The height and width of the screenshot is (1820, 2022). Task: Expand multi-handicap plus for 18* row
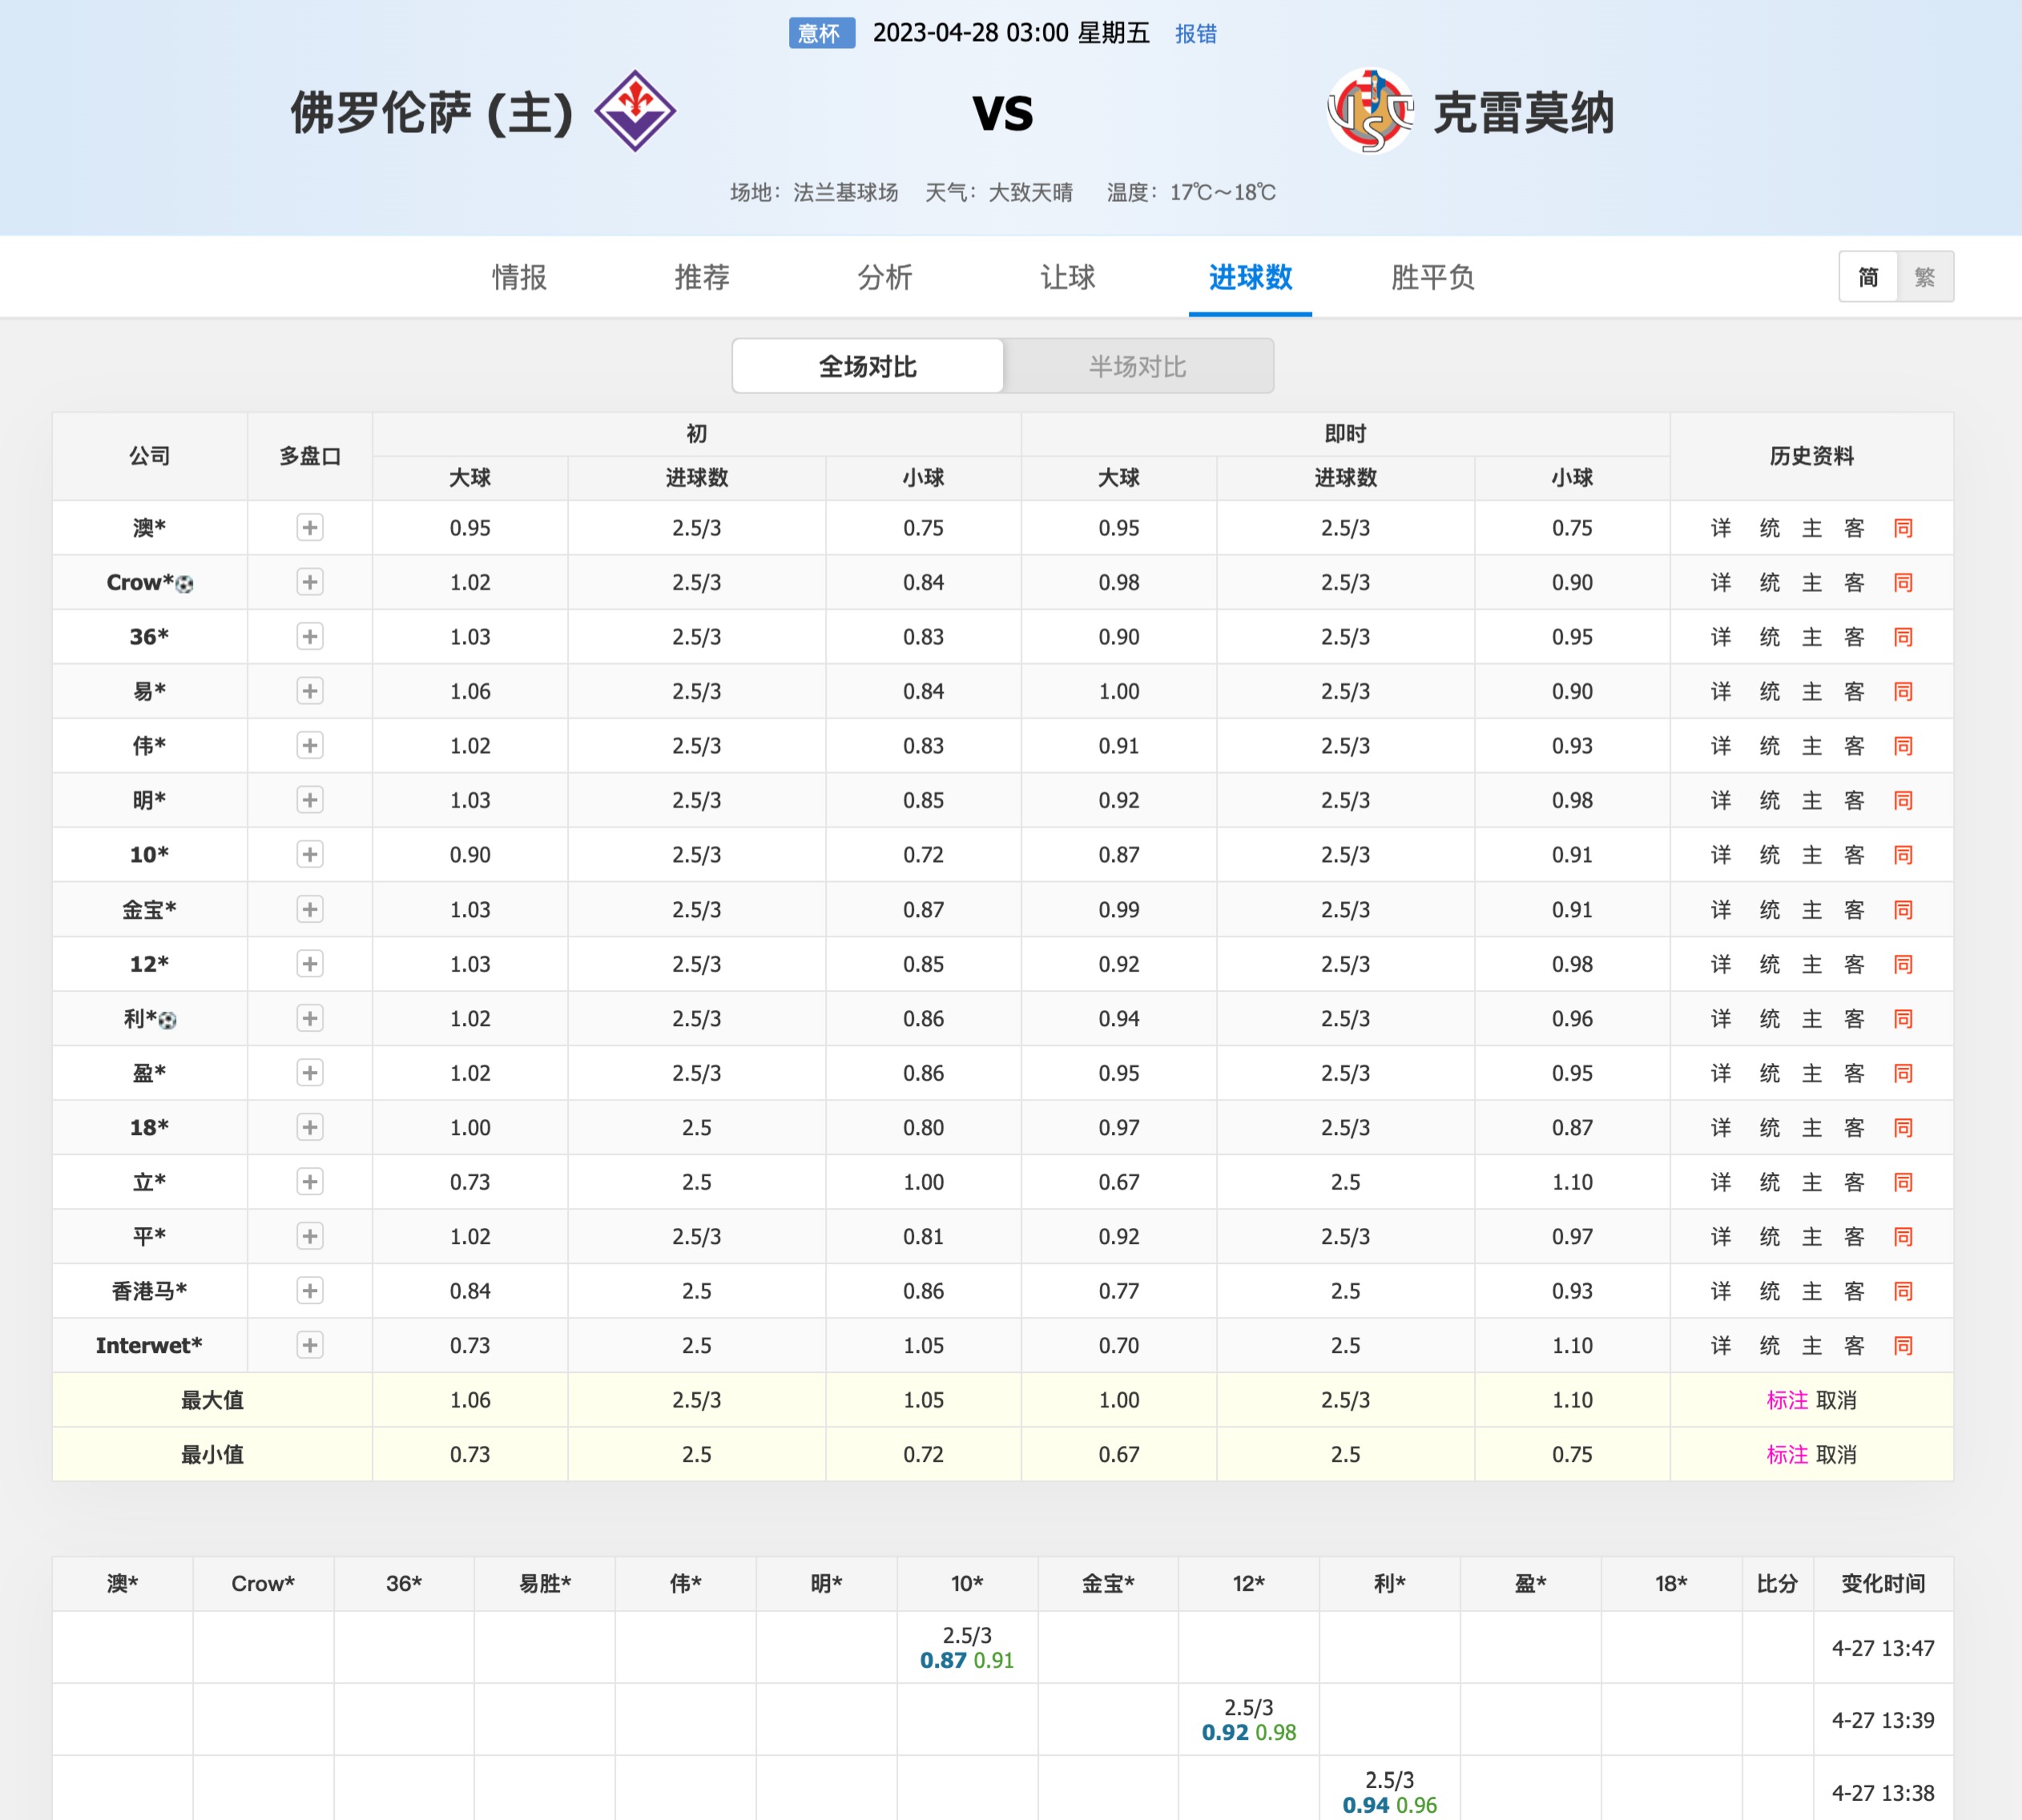pyautogui.click(x=310, y=1127)
